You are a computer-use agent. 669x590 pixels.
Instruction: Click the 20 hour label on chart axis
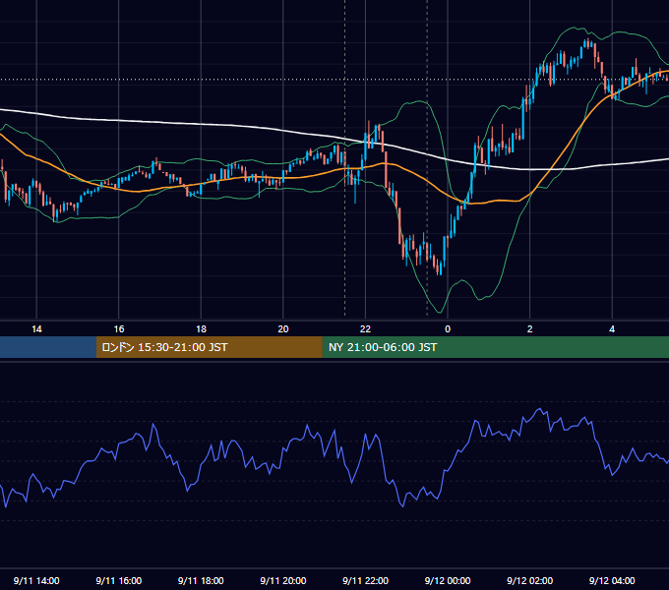[x=283, y=329]
